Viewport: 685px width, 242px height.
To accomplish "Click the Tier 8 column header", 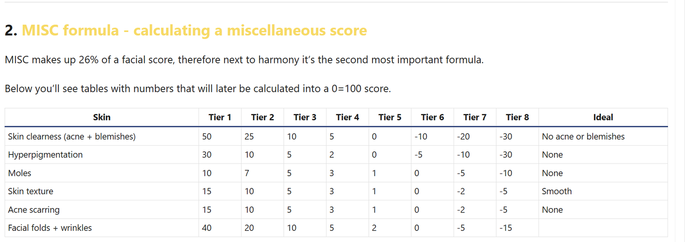I will click(517, 117).
